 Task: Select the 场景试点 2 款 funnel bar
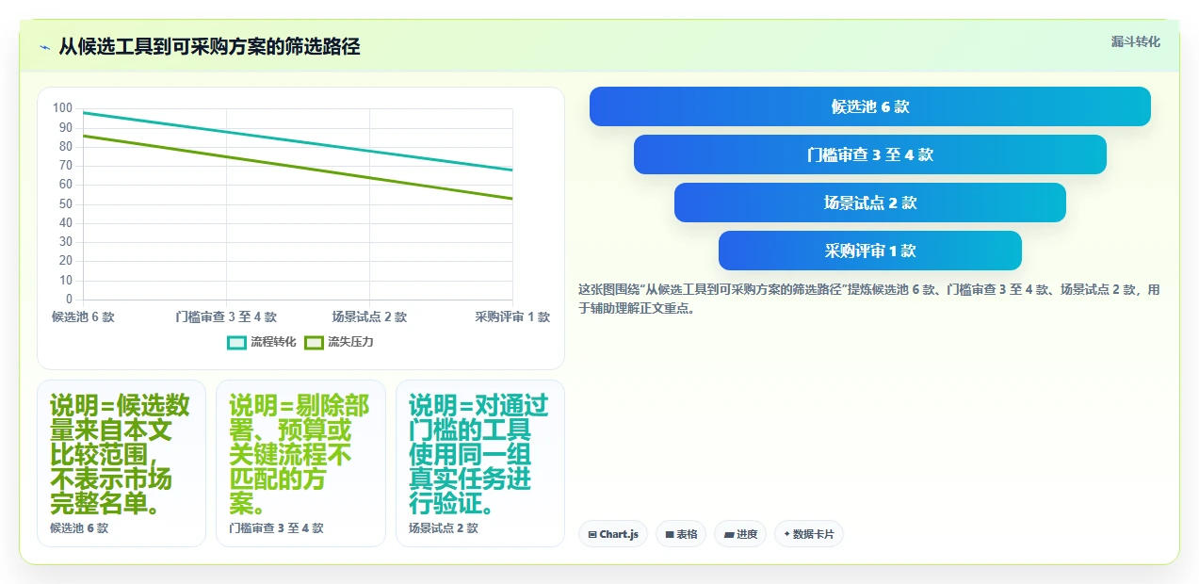coord(870,203)
